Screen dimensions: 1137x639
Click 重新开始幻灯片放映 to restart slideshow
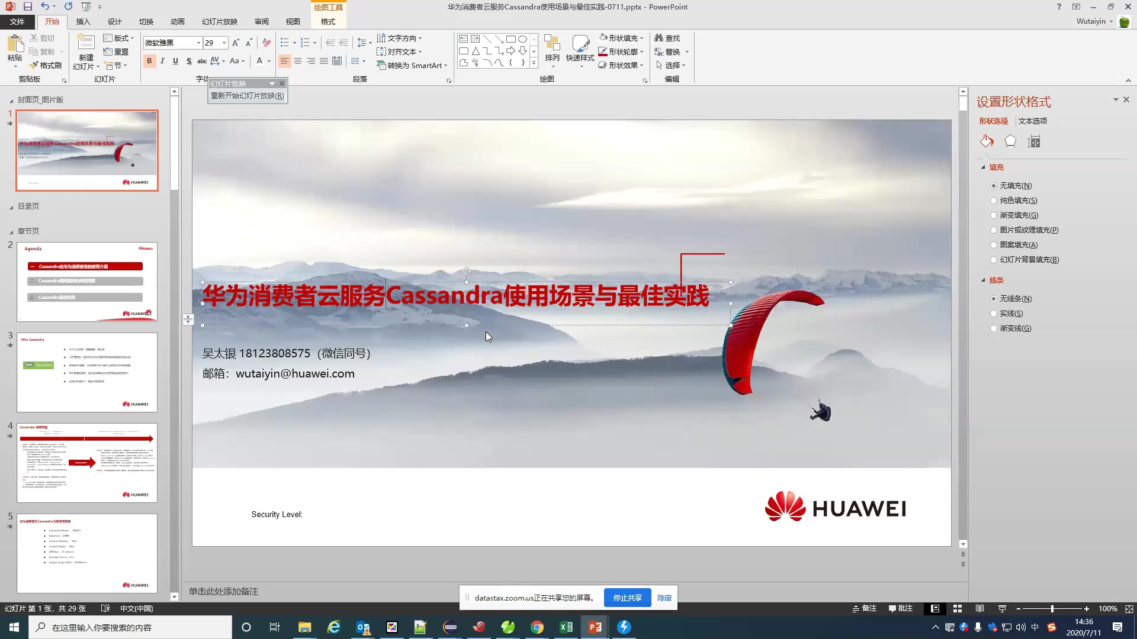pyautogui.click(x=247, y=95)
